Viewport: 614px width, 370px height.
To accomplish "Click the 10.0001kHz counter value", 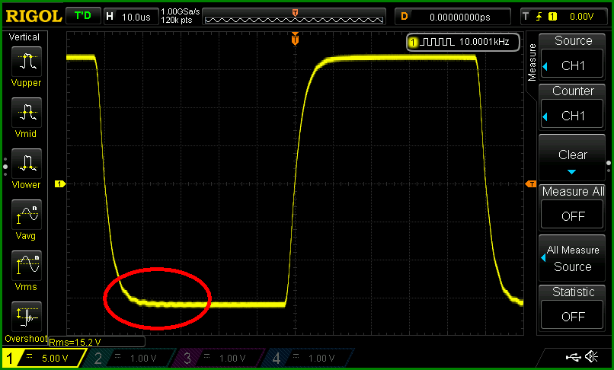I will pyautogui.click(x=484, y=42).
